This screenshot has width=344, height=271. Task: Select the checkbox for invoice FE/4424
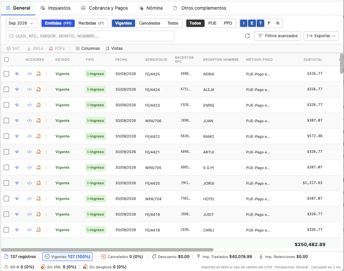pos(6,89)
